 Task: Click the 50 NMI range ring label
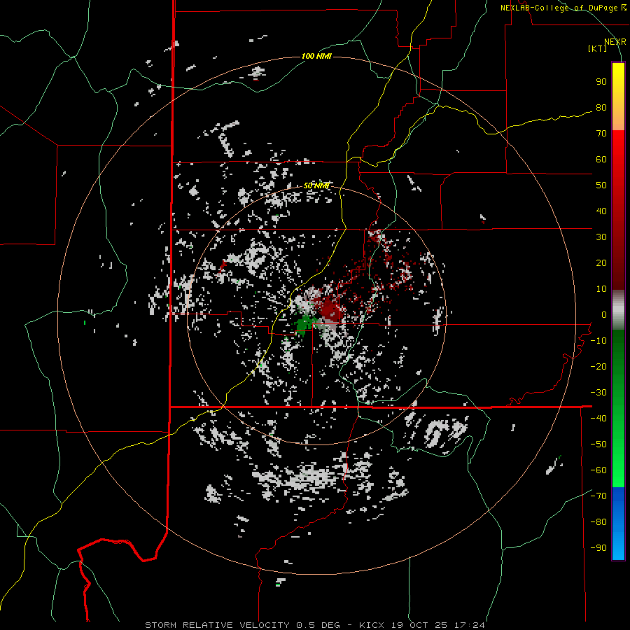coord(316,185)
